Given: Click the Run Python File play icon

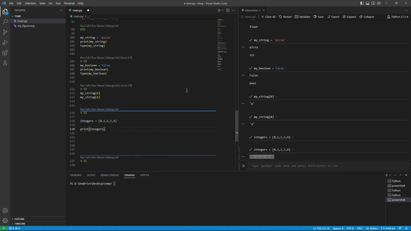Looking at the screenshot, I should click(219, 10).
